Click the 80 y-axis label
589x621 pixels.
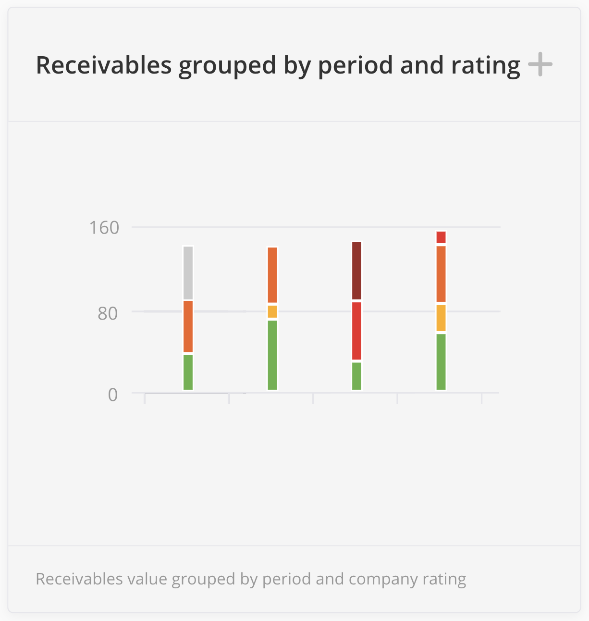coord(108,313)
